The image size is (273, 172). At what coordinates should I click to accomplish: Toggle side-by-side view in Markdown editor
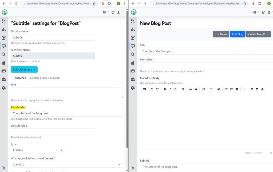point(257,89)
